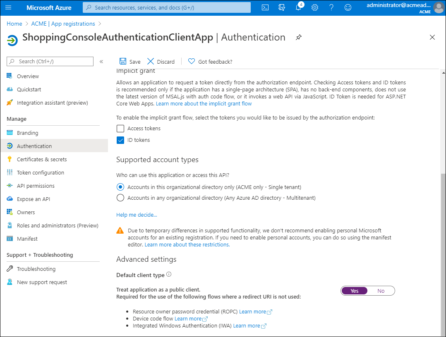Uncheck the ID tokens checkbox
The height and width of the screenshot is (337, 446).
pos(120,140)
